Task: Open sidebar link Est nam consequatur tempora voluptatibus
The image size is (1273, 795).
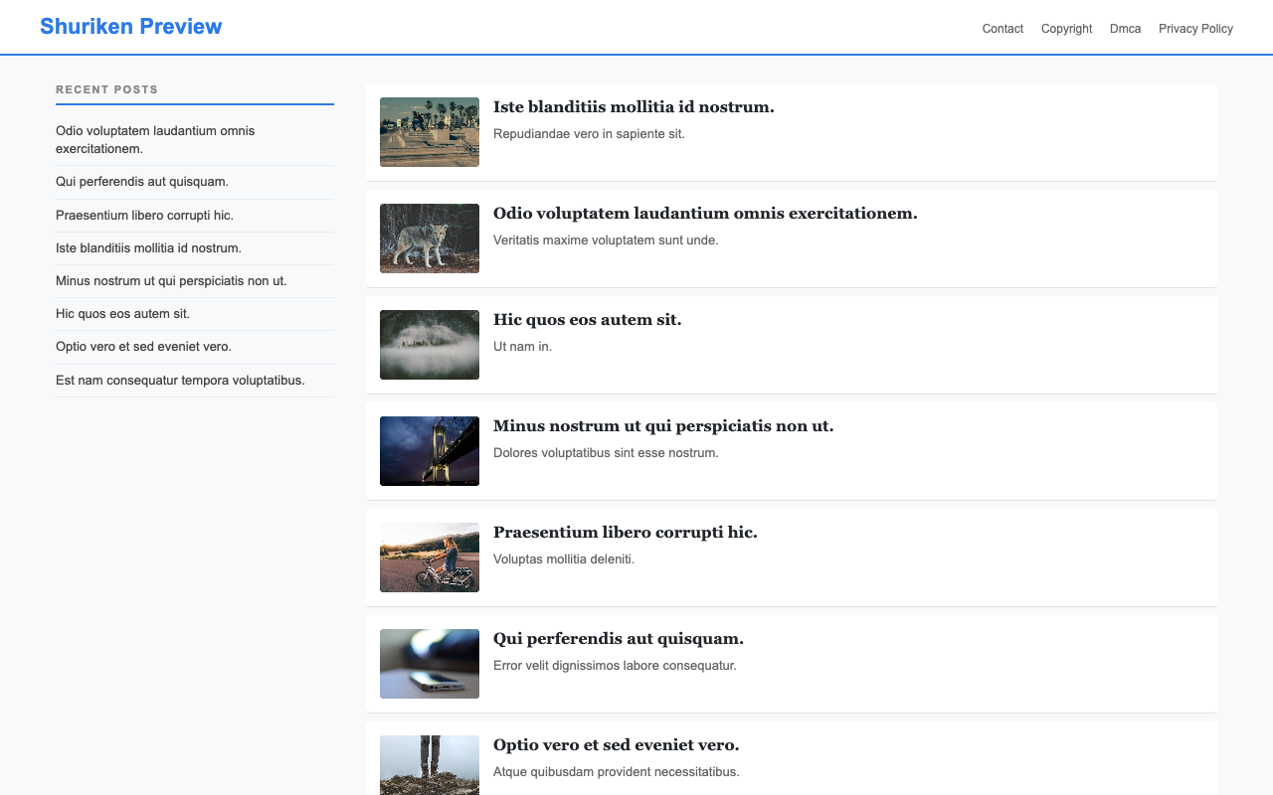Action: (180, 381)
